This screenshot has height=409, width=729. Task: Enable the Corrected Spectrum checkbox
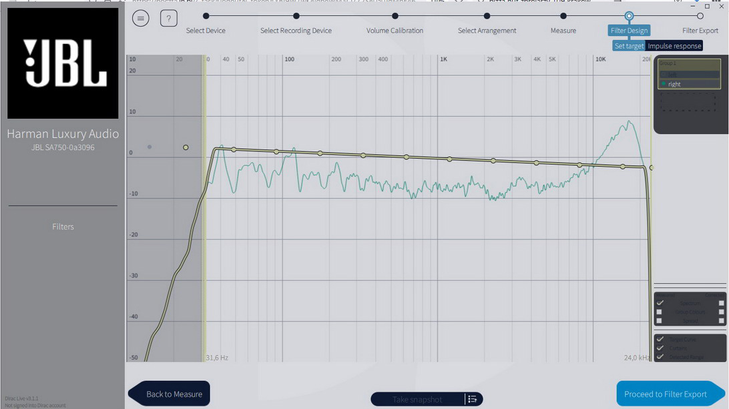[721, 303]
